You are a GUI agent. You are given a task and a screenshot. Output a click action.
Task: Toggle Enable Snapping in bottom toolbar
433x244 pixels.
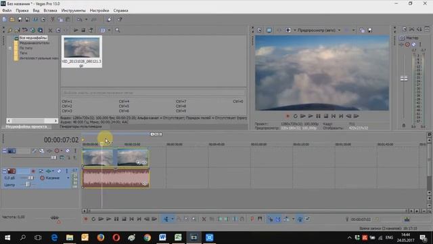(270, 219)
